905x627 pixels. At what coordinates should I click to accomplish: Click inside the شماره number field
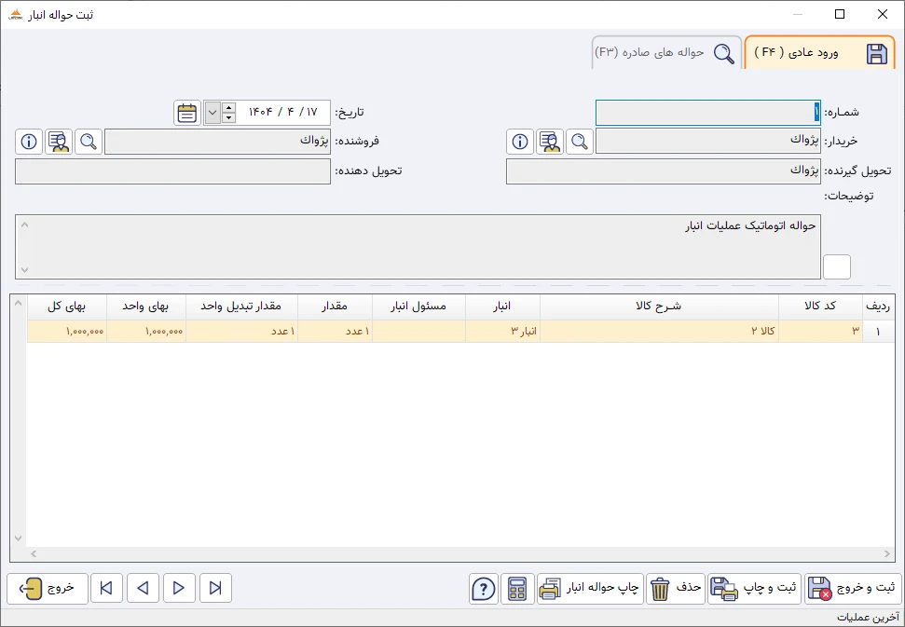coord(708,112)
